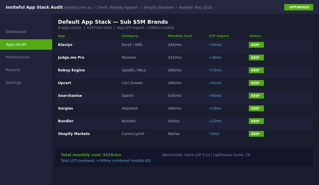Click the $60/mo cost cell
The image size is (319, 185).
(x=175, y=108)
